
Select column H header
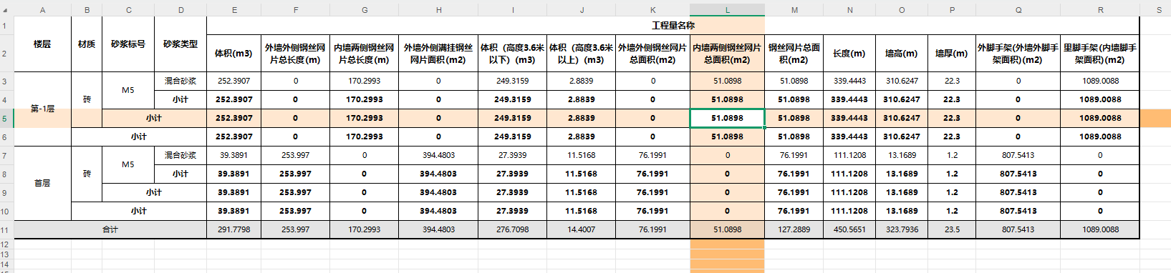(438, 10)
